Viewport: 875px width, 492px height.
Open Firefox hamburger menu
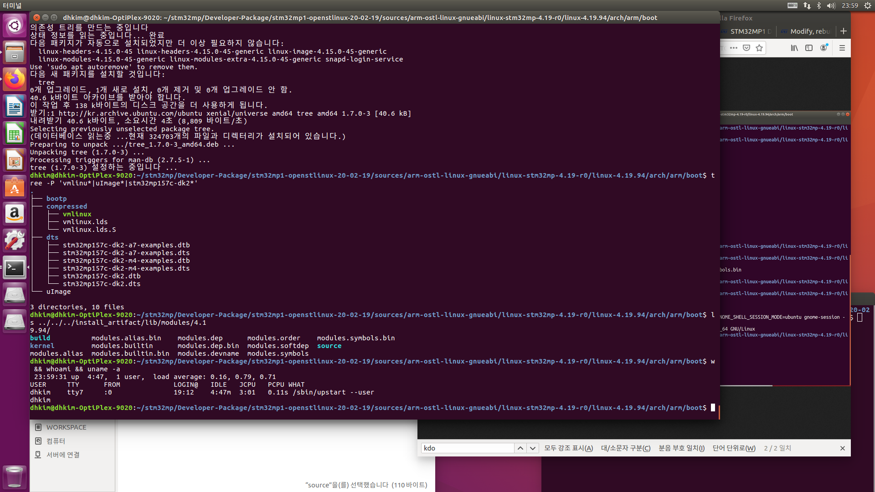point(842,48)
